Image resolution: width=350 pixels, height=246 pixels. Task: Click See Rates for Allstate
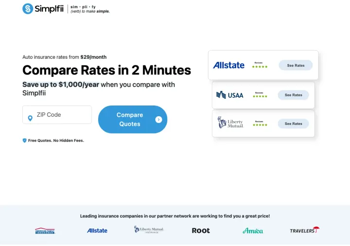[x=296, y=65]
